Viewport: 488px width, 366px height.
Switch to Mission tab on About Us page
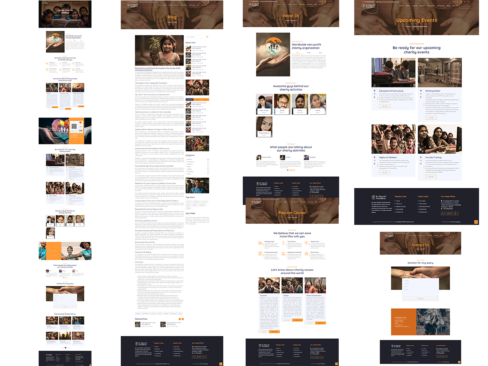point(309,52)
